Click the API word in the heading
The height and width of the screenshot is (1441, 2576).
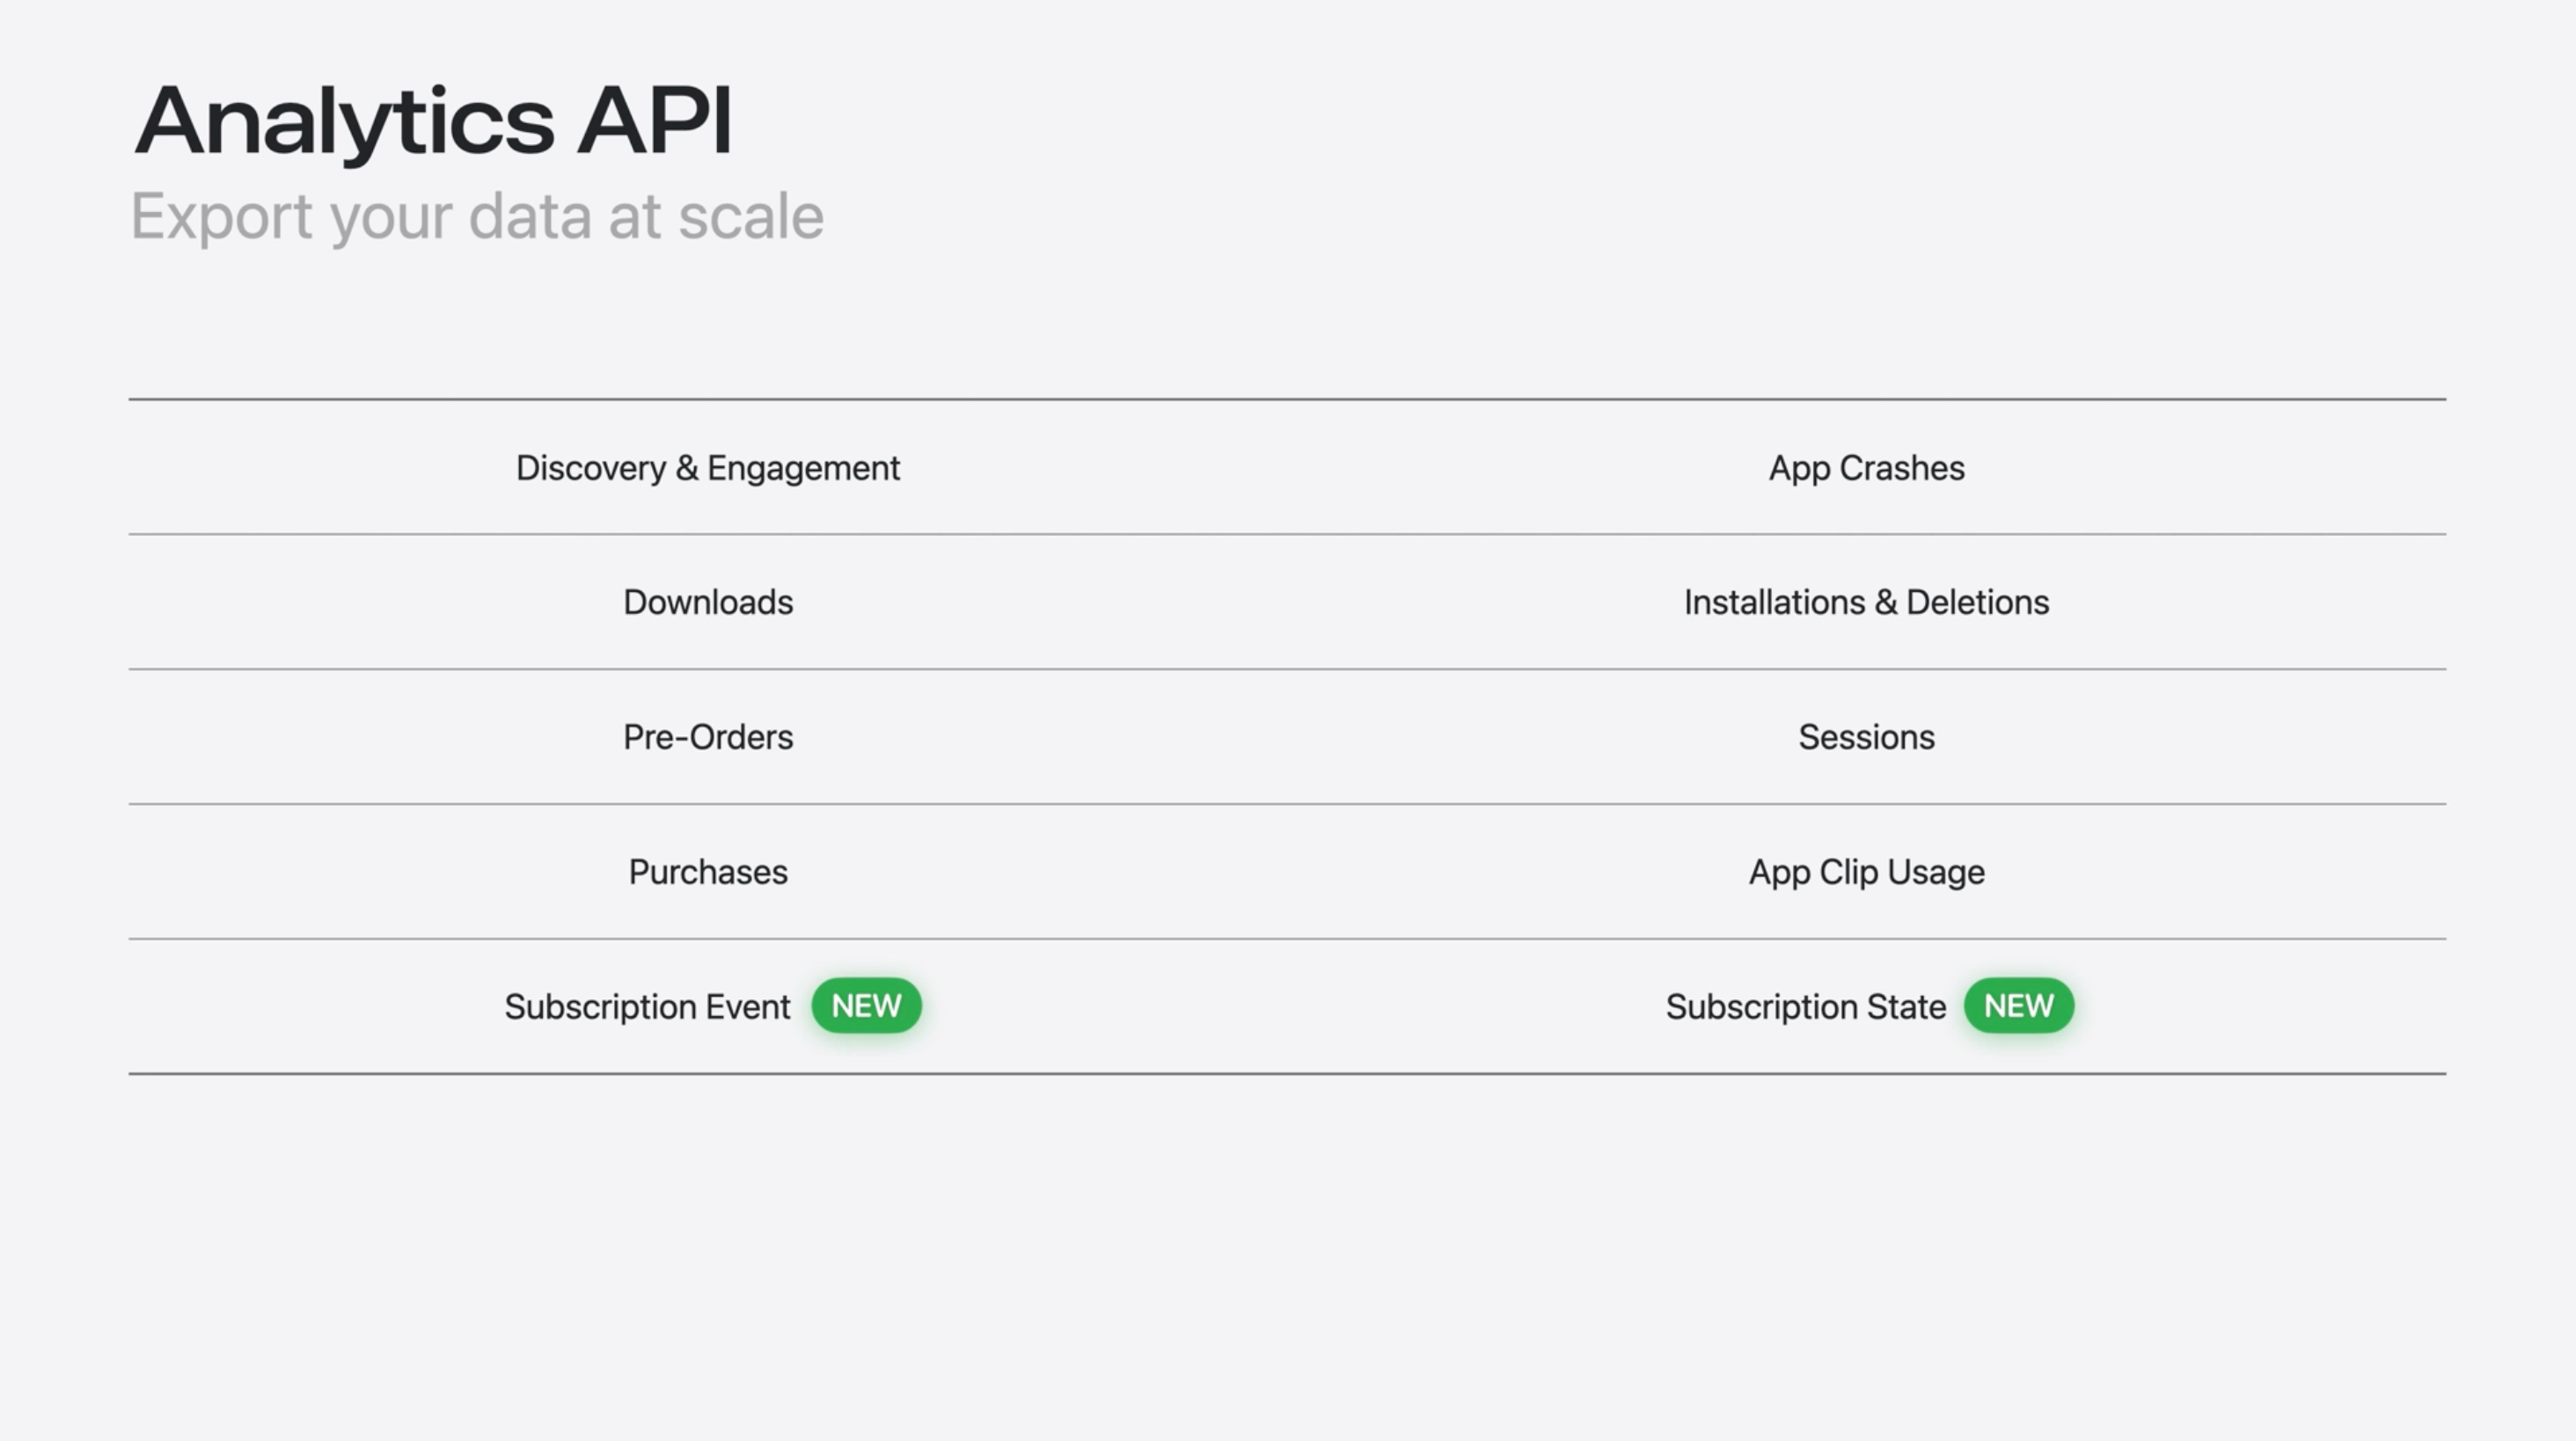pos(655,122)
